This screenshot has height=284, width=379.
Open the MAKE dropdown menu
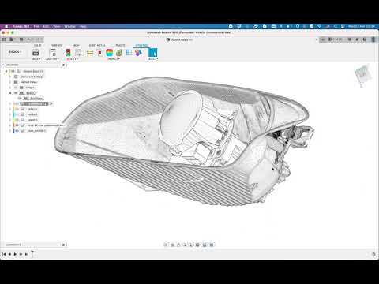tap(36, 59)
